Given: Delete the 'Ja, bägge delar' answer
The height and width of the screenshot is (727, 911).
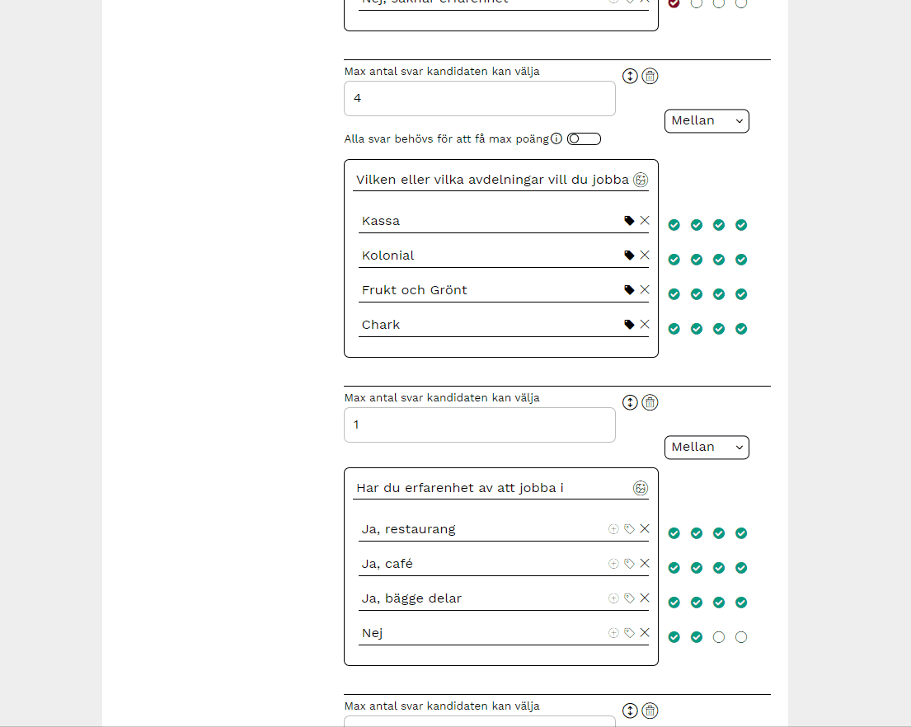Looking at the screenshot, I should point(645,598).
